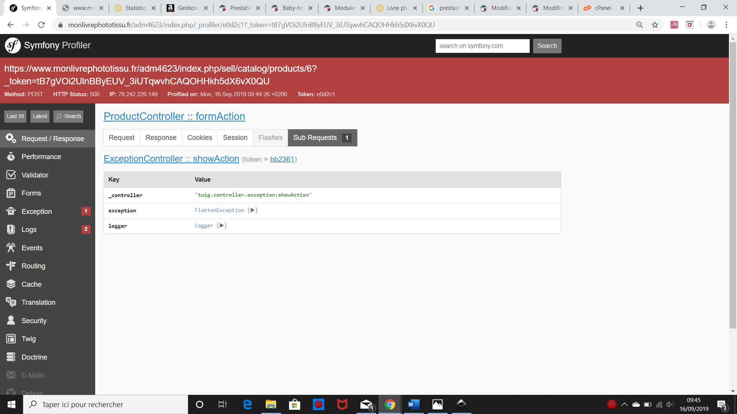Show hidden system tray icons
This screenshot has height=414, width=737.
pyautogui.click(x=625, y=404)
